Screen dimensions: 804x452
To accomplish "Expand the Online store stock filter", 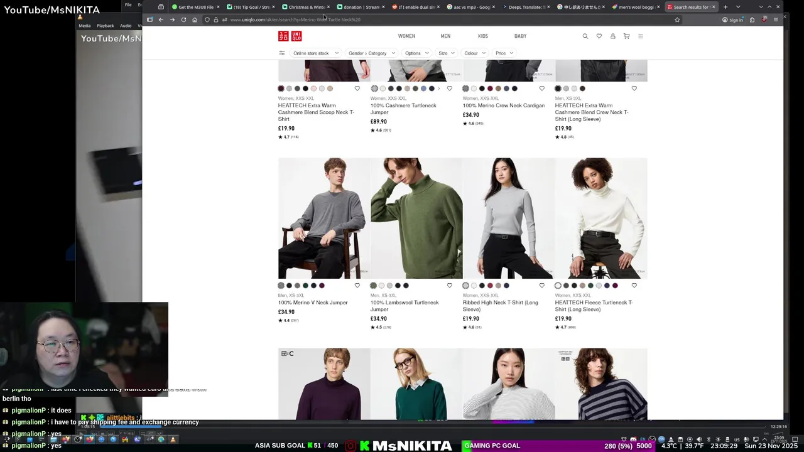I will click(x=316, y=53).
